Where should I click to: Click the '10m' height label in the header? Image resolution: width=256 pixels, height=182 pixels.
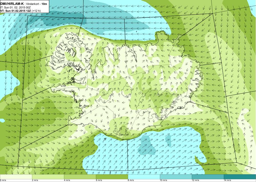pos(44,4)
